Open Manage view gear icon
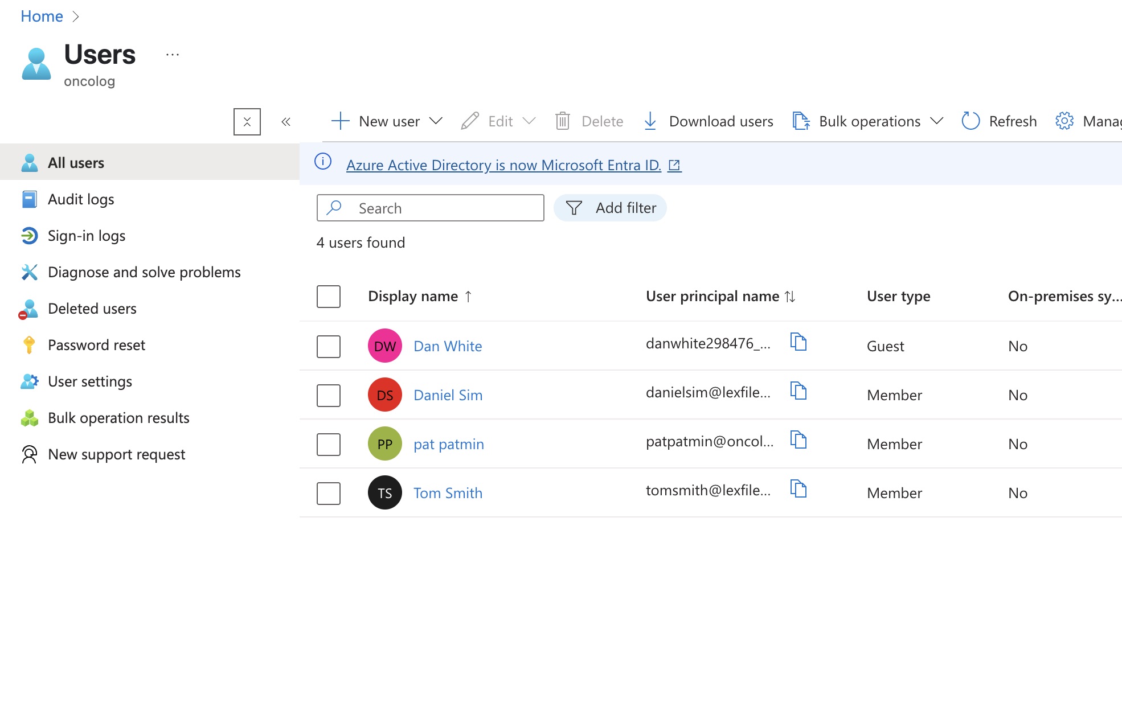The image size is (1122, 723). [x=1064, y=121]
